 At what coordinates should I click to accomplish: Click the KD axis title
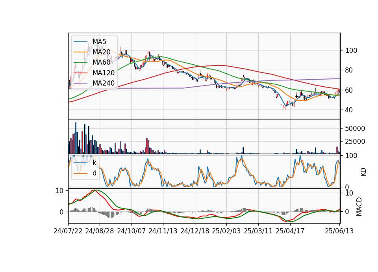pos(363,172)
